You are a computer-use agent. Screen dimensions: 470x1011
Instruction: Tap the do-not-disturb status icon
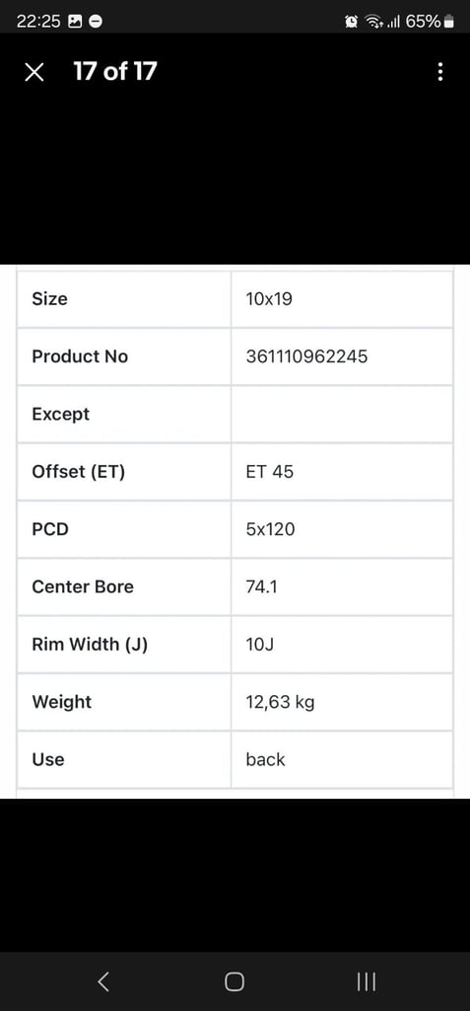click(96, 22)
